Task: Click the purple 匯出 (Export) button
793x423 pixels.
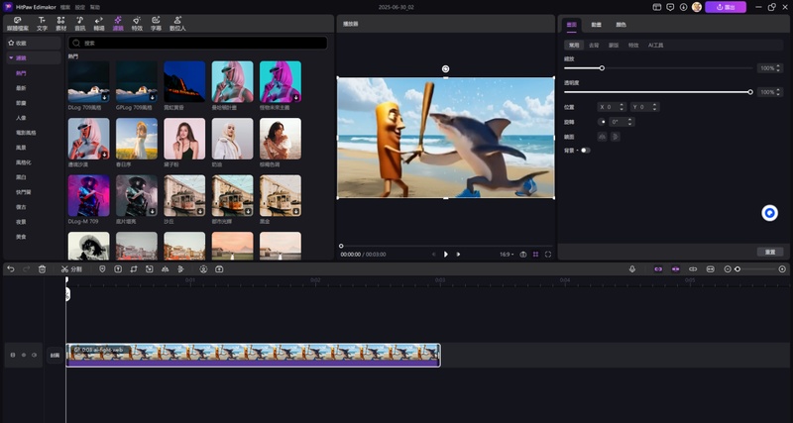Action: (x=726, y=7)
